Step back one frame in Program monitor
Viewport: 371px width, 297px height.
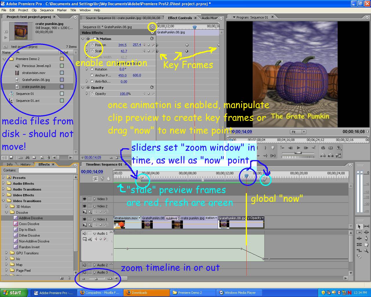click(x=290, y=148)
